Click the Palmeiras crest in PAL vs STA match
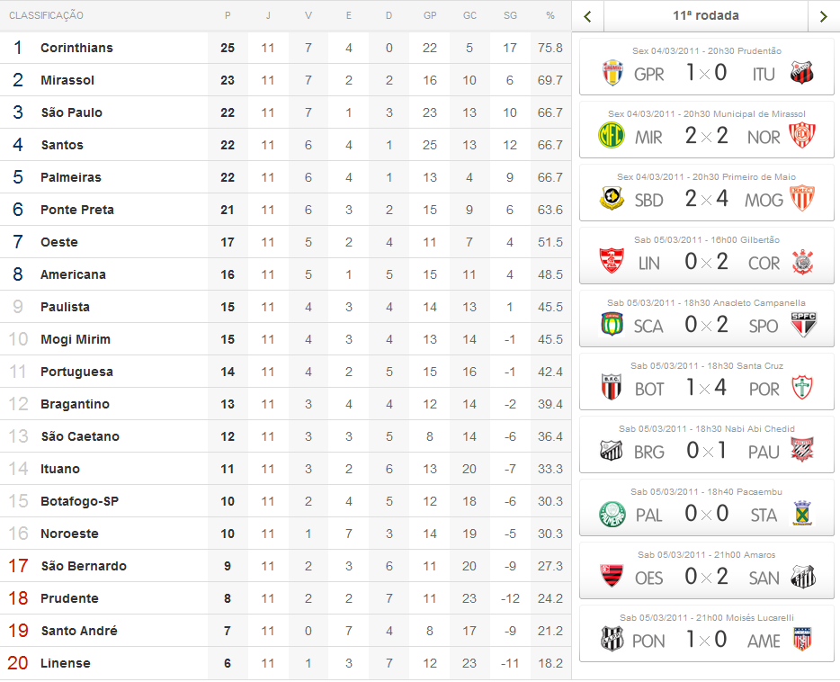Viewport: 840px width, 682px height. click(612, 514)
